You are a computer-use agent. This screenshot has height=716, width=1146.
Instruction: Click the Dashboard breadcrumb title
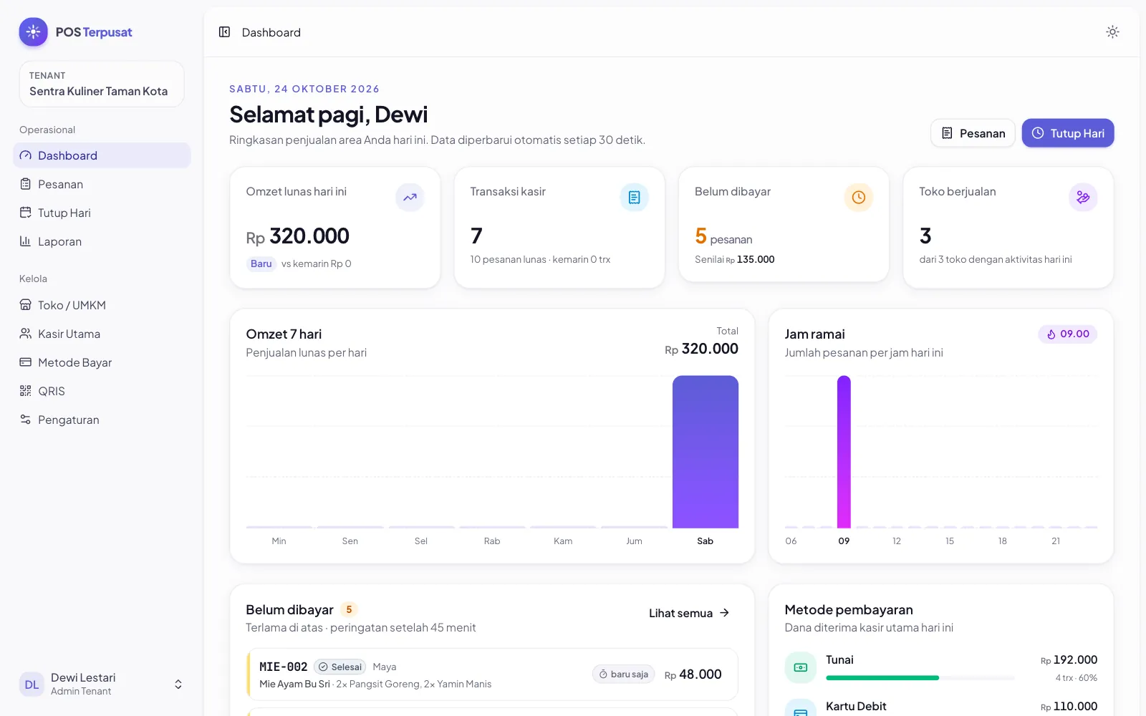271,32
